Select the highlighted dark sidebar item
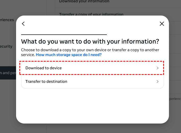181x133 pixels. pos(8,73)
